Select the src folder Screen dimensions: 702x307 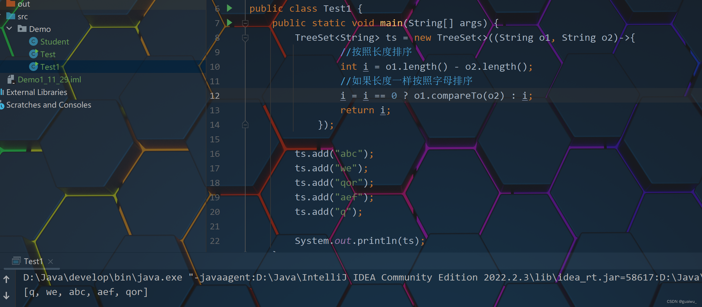click(23, 16)
